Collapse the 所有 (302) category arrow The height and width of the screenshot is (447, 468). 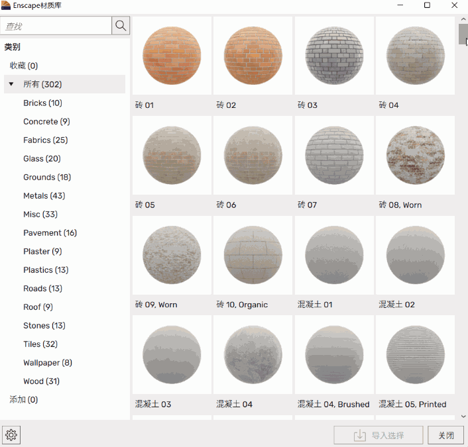11,84
